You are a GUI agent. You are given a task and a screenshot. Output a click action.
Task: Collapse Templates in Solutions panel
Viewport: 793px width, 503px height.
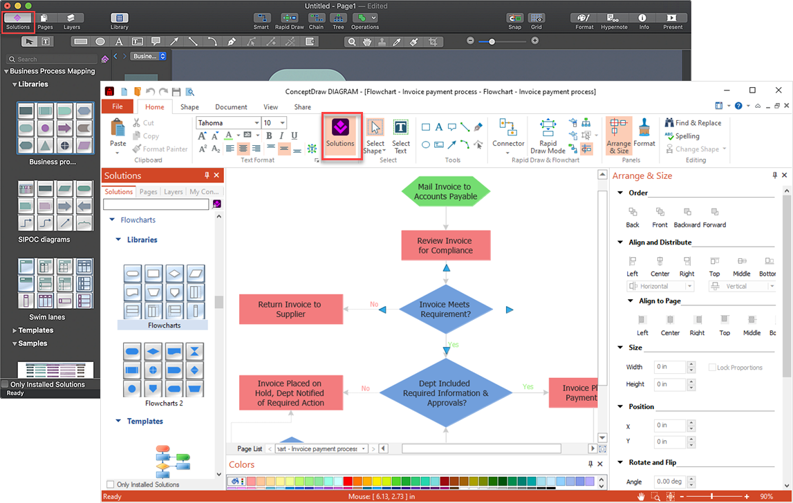point(118,421)
